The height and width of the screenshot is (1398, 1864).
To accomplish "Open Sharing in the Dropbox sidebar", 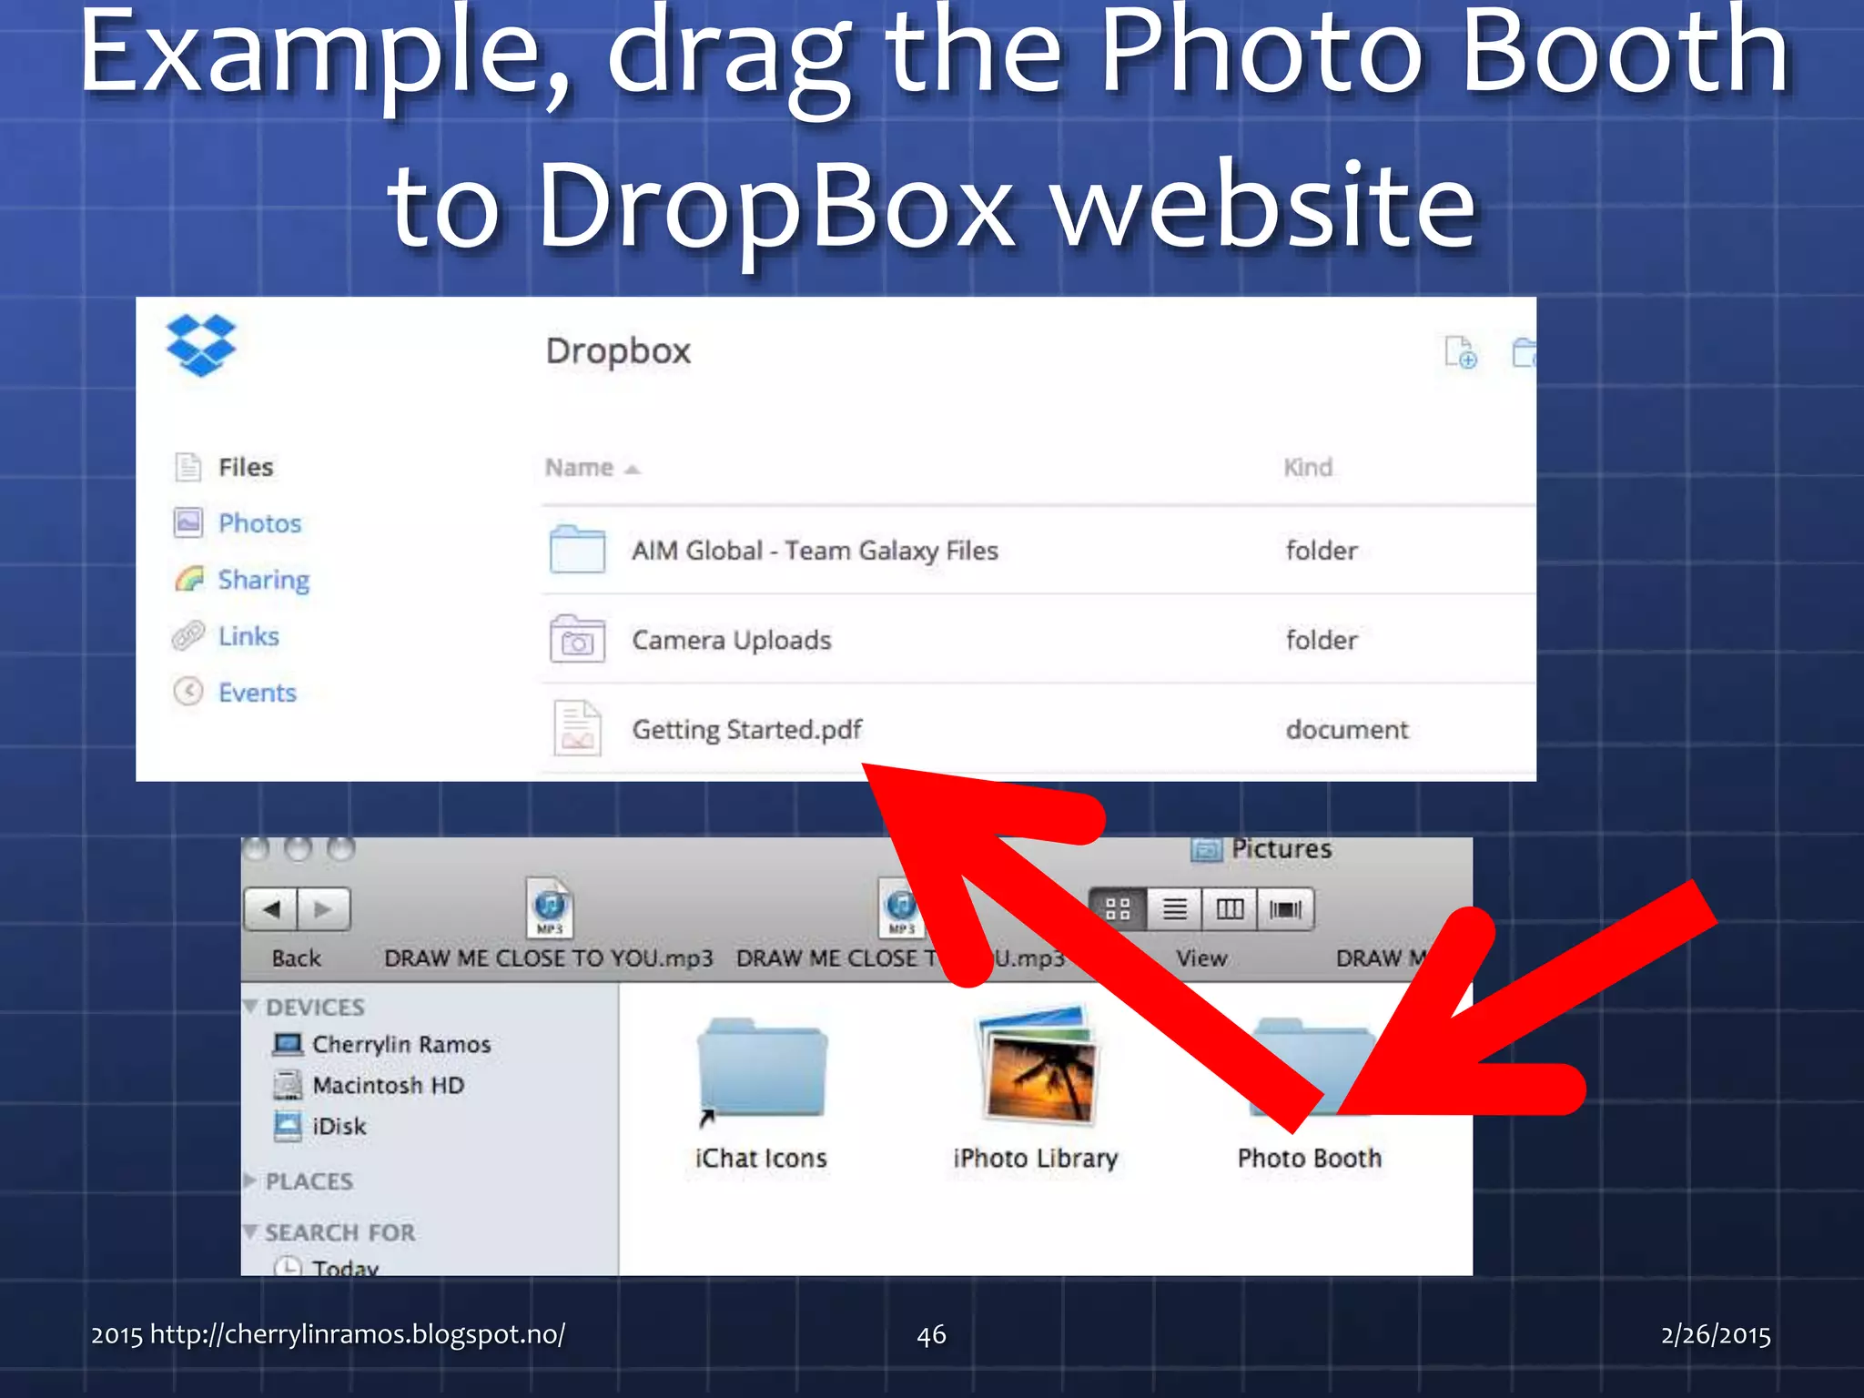I will 264,580.
